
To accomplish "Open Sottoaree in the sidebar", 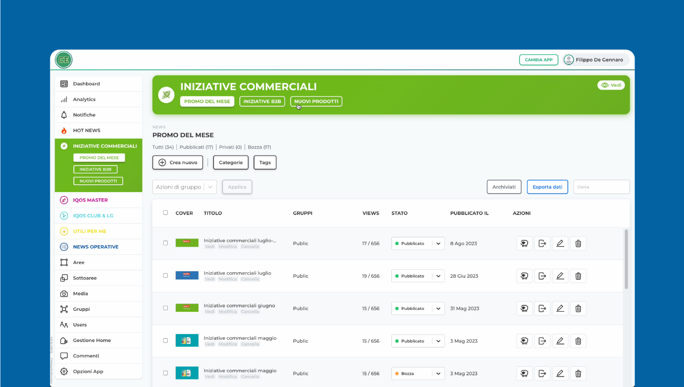I will coord(98,278).
